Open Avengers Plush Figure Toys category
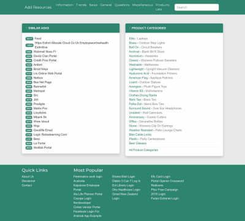This screenshot has width=245, height=221. 148,87
